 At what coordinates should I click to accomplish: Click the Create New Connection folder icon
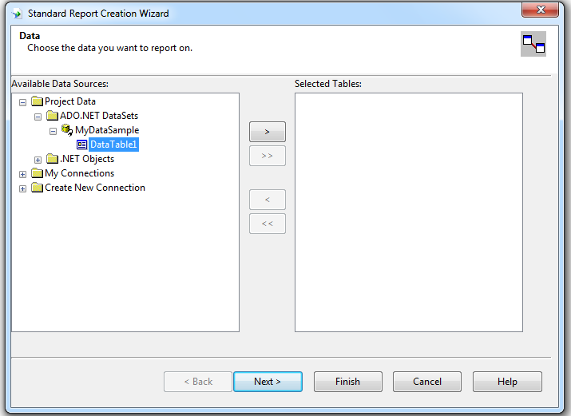point(38,188)
